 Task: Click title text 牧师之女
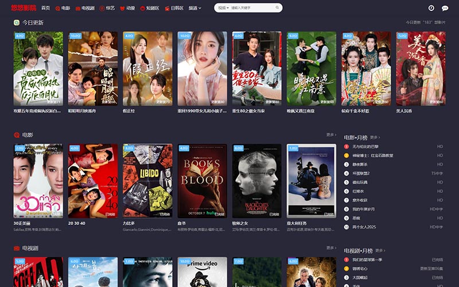click(x=240, y=223)
